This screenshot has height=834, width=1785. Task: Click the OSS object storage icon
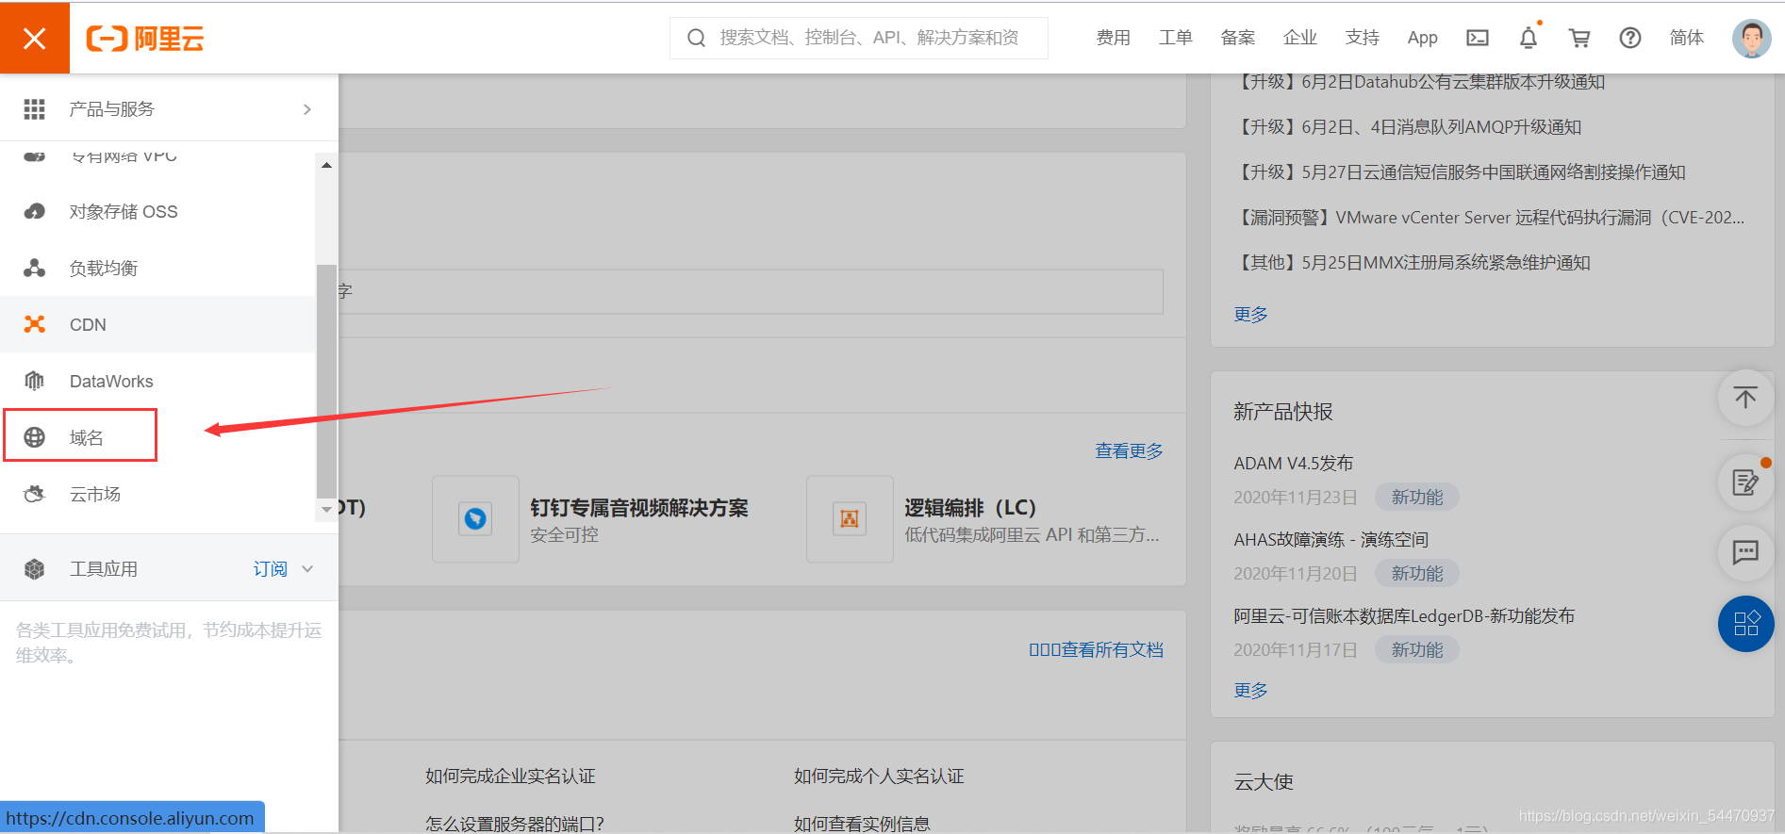point(35,211)
